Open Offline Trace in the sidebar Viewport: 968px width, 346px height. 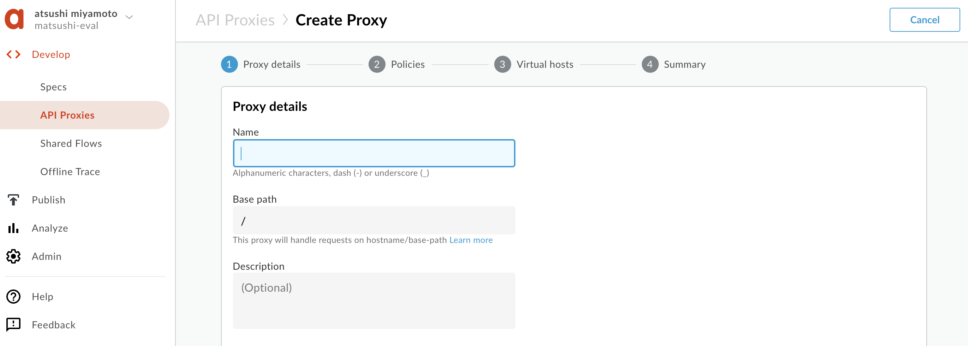pyautogui.click(x=70, y=171)
